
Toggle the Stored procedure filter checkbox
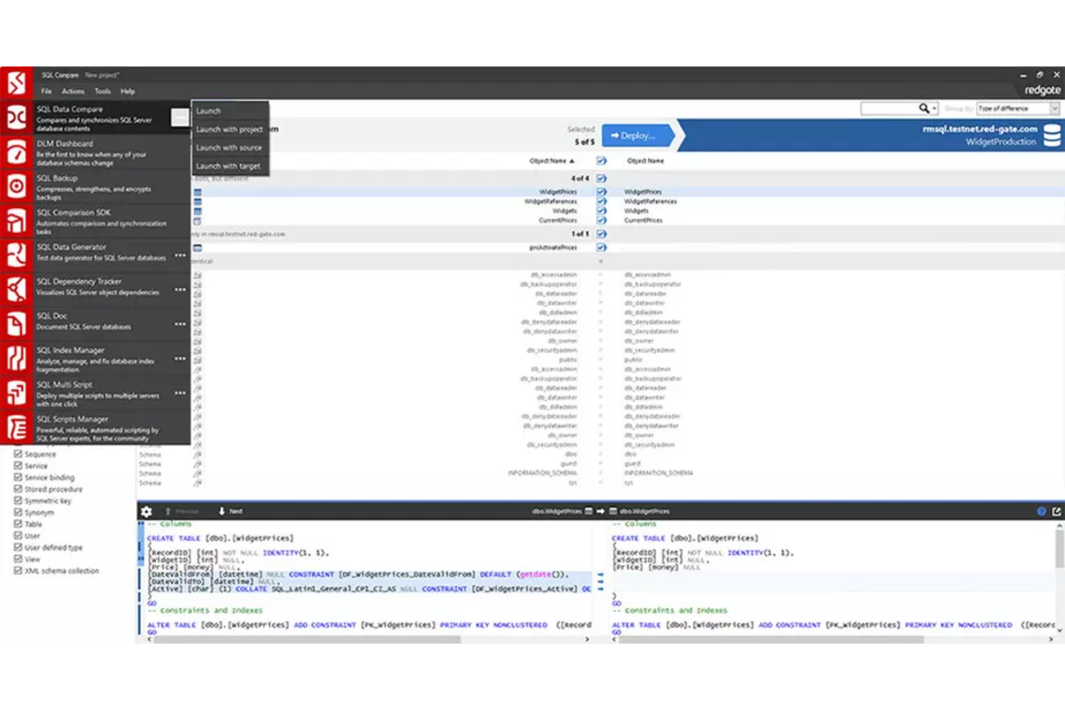[x=17, y=488]
